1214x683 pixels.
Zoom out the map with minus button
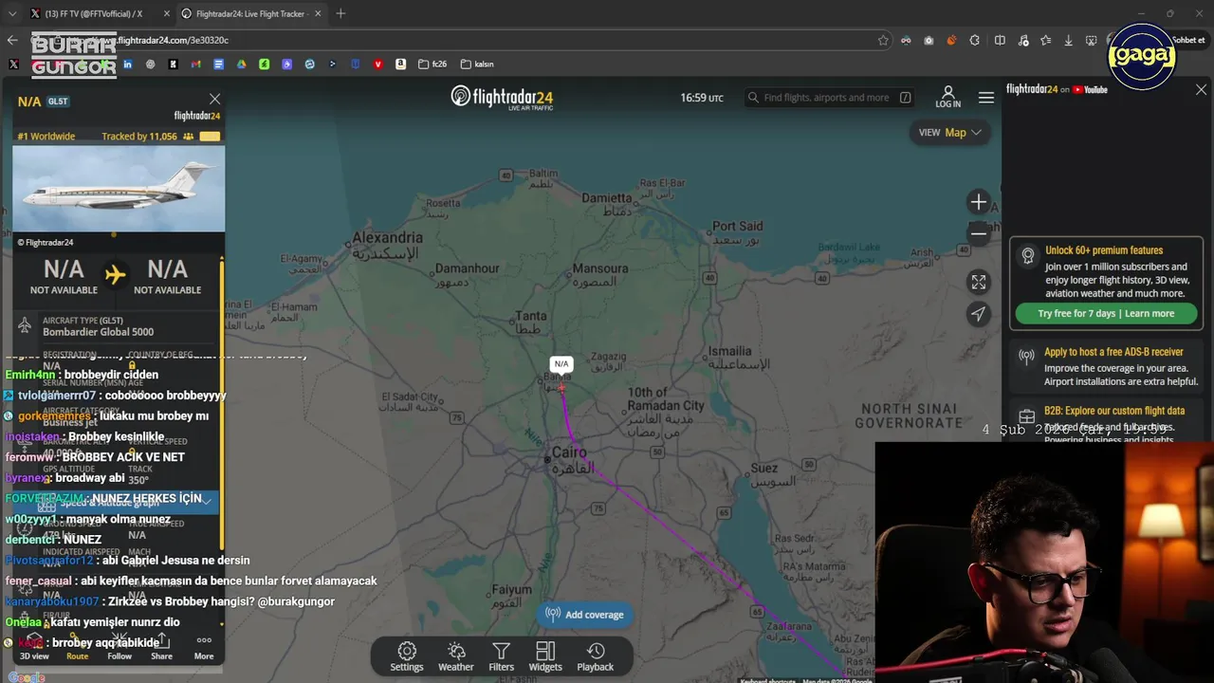click(x=978, y=234)
